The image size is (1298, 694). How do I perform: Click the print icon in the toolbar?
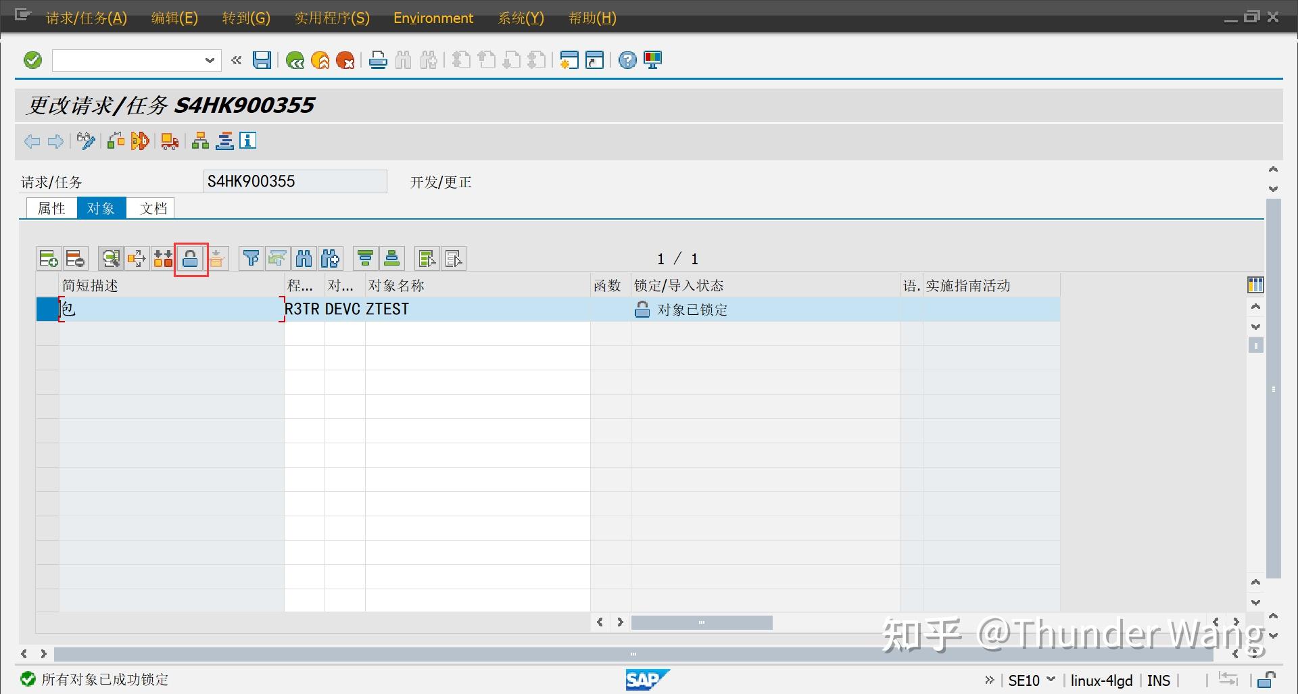coord(378,60)
